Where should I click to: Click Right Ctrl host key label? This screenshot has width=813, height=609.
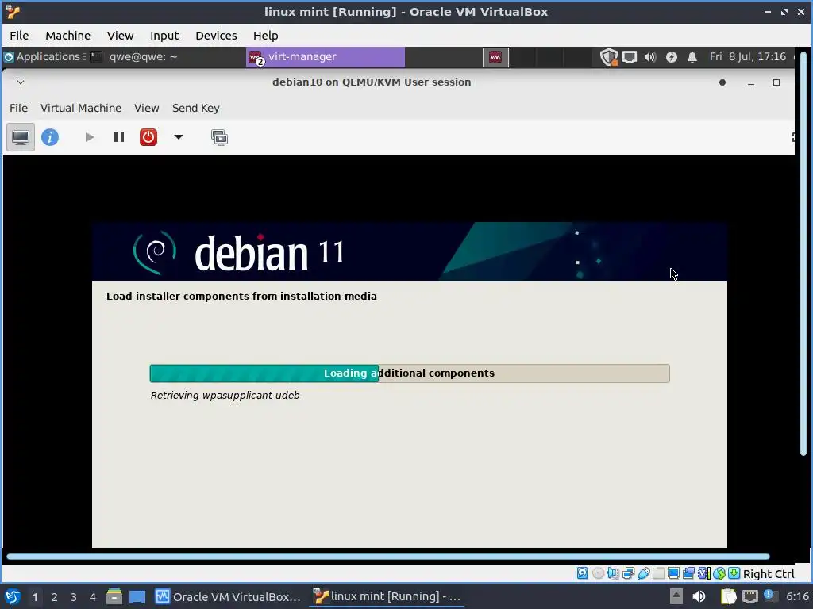pos(769,574)
